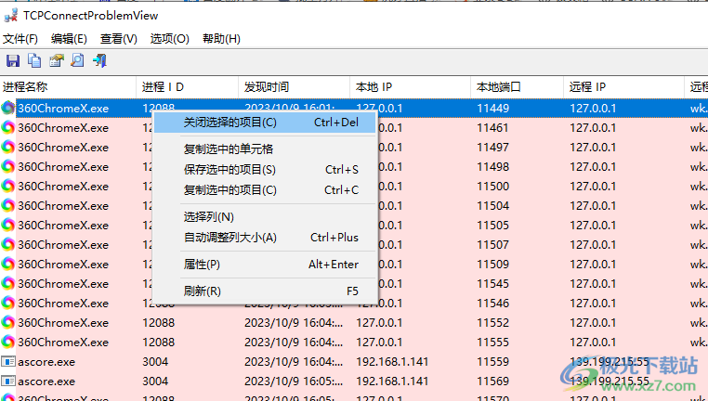Select the 360ChromeX.exe name in port 11552 row
The image size is (708, 401).
tap(63, 322)
